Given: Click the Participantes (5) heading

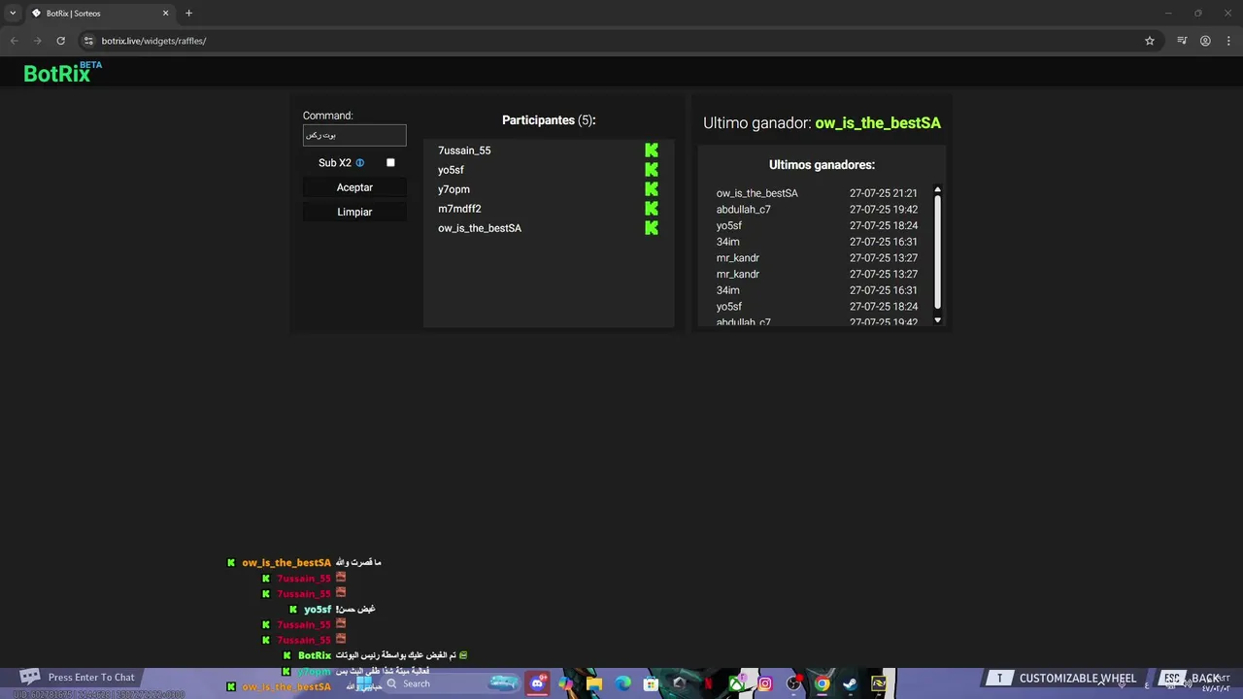Looking at the screenshot, I should point(549,120).
